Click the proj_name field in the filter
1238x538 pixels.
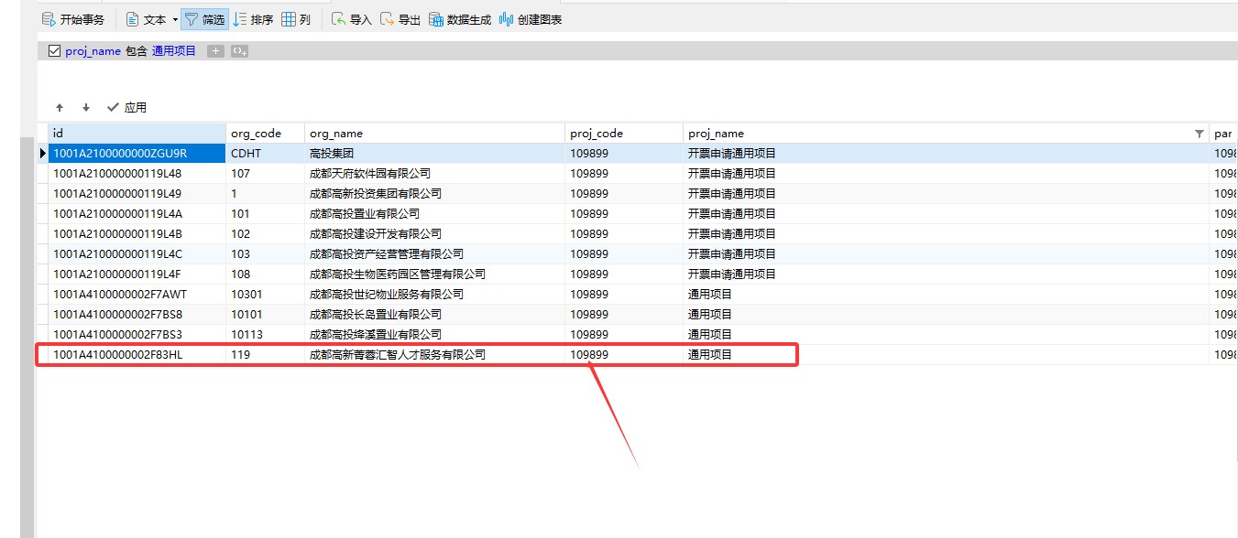(93, 51)
